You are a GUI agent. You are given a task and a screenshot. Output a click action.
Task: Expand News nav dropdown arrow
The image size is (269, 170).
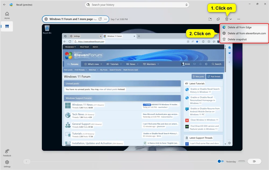pos(137,64)
